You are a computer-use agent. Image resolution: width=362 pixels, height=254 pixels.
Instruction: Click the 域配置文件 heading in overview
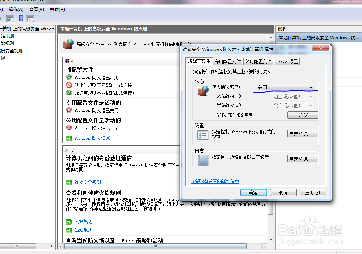pyautogui.click(x=80, y=70)
